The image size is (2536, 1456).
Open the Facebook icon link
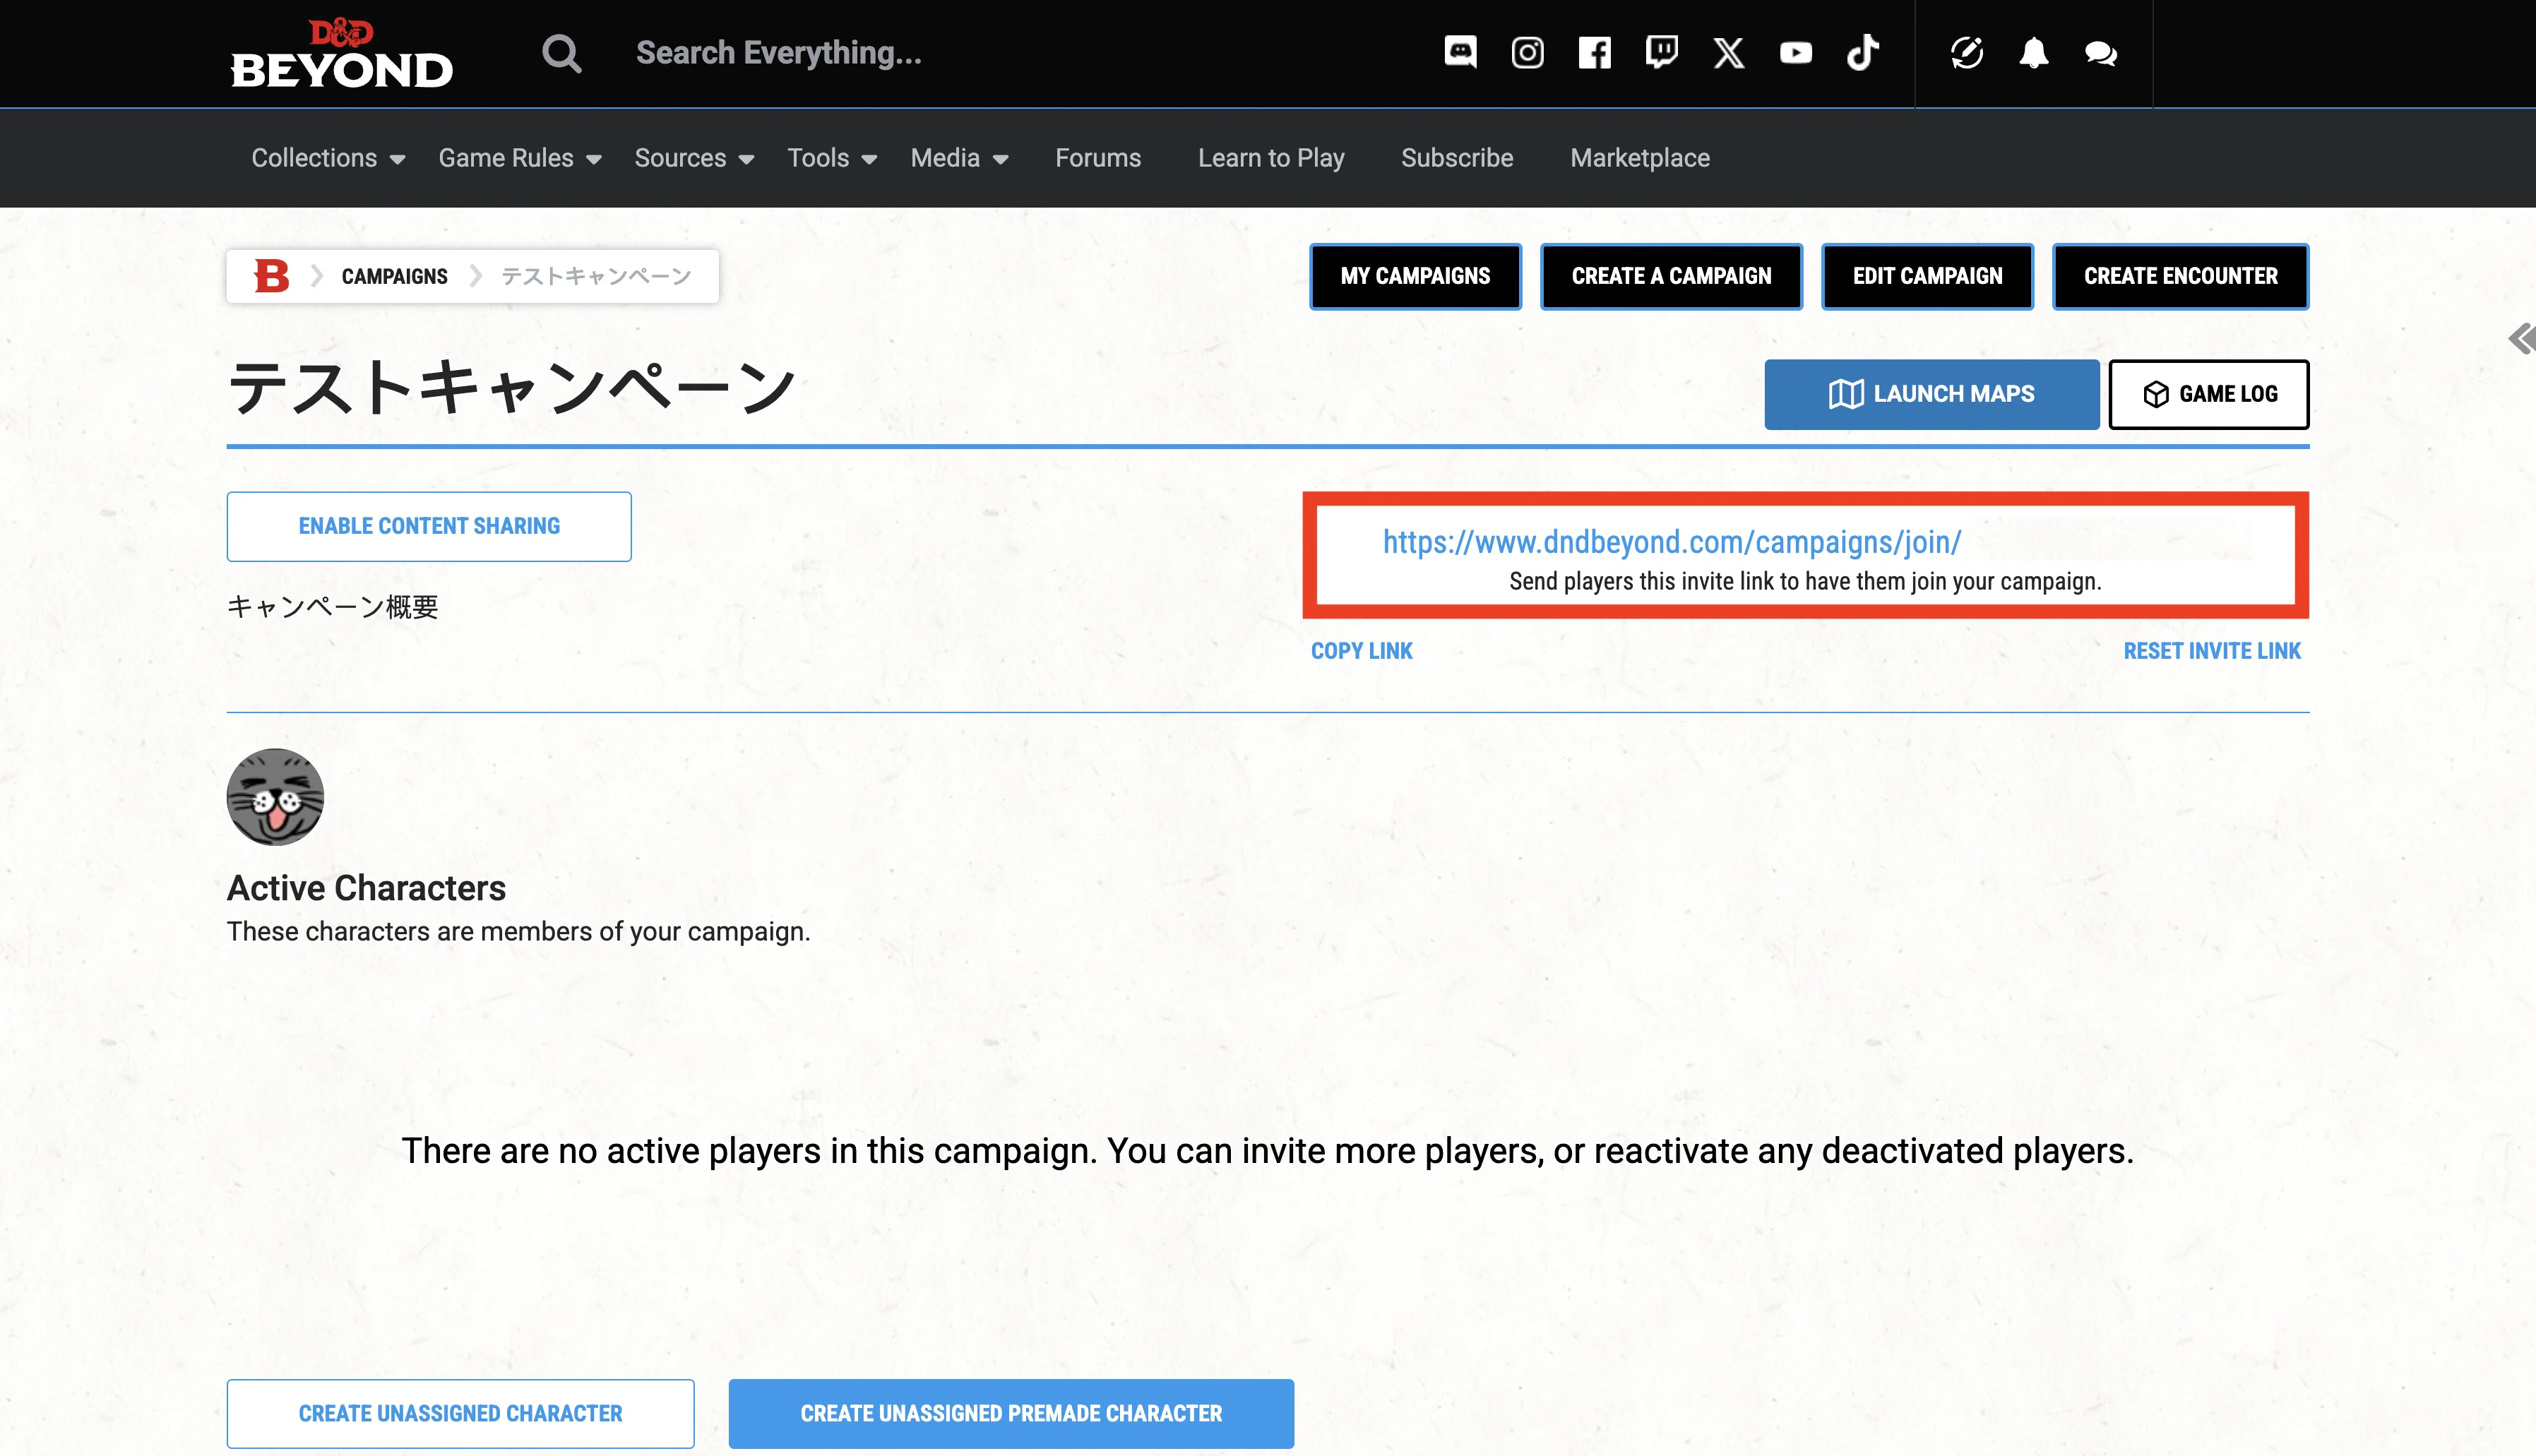[1594, 52]
